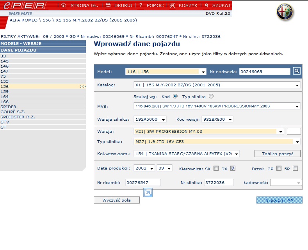This screenshot has width=308, height=250.
Task: Check the Drzwi 3P checkbox
Action: (279, 168)
